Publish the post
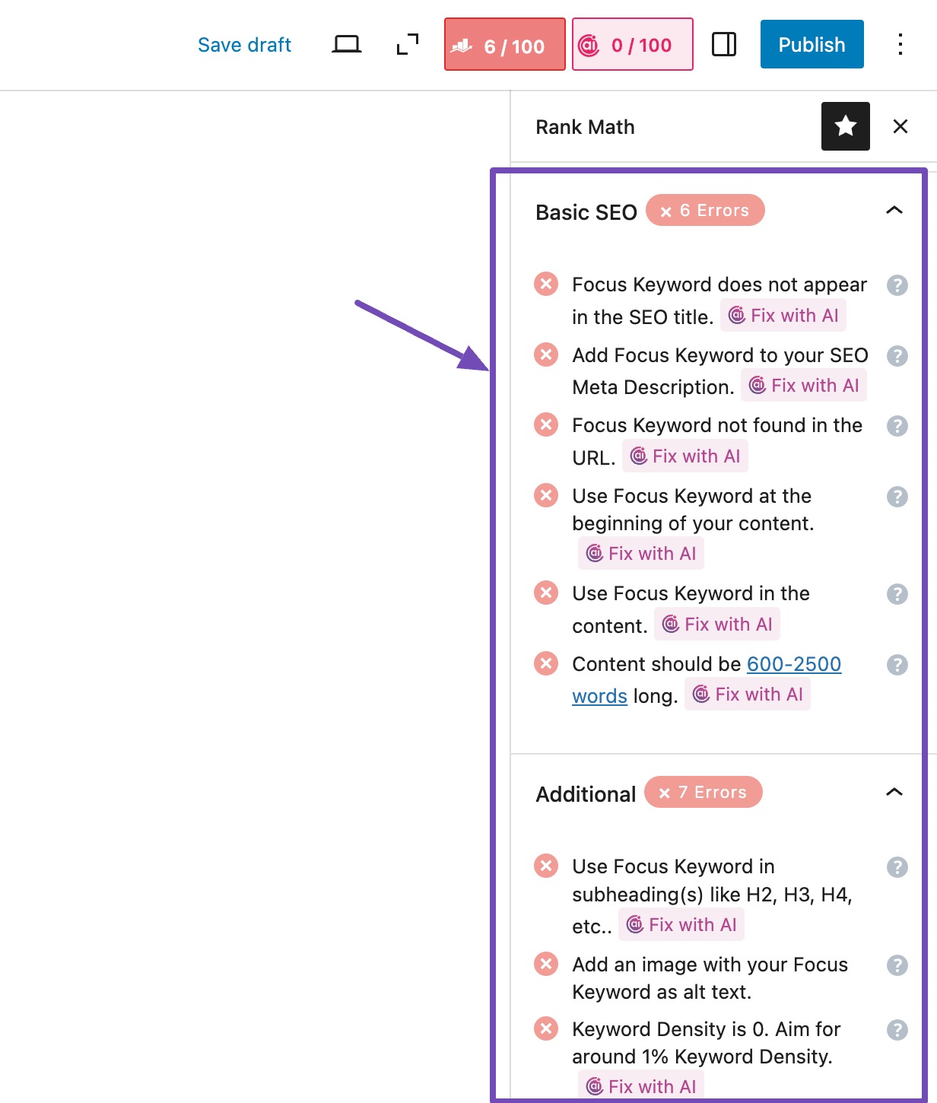 (811, 44)
